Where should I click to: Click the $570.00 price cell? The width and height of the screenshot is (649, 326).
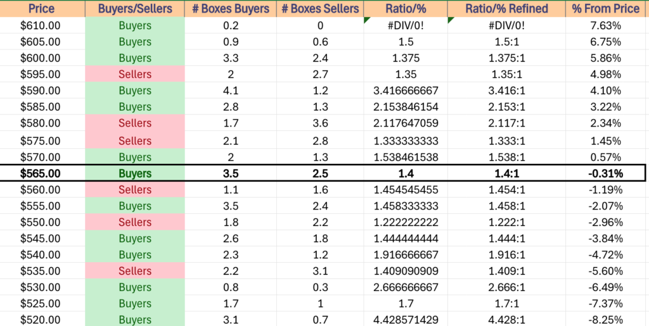[42, 157]
